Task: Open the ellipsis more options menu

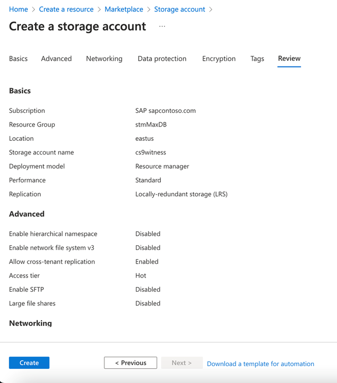Action: click(162, 26)
